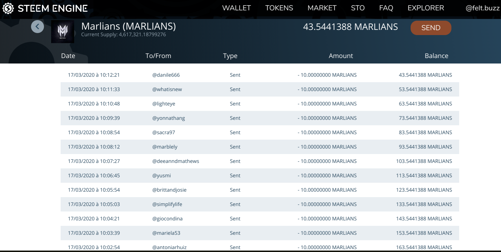Select recipient @marblely
This screenshot has width=501, height=252.
[165, 147]
